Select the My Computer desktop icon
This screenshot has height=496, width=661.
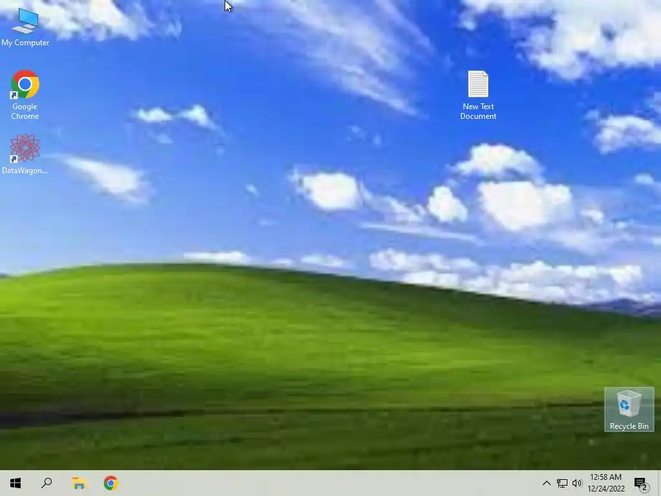25,27
